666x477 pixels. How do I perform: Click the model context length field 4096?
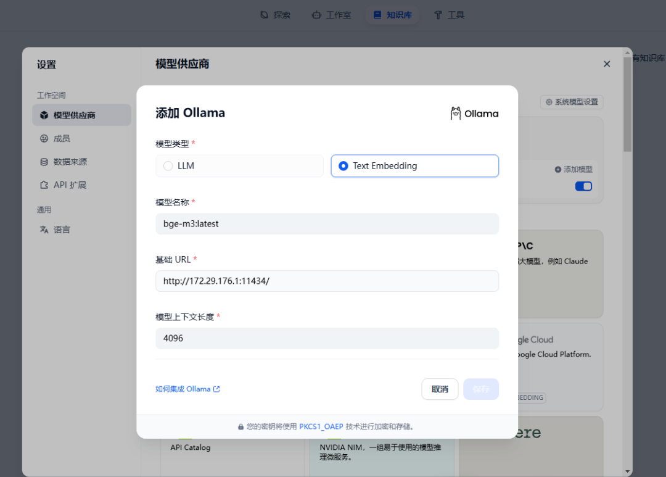(x=327, y=338)
